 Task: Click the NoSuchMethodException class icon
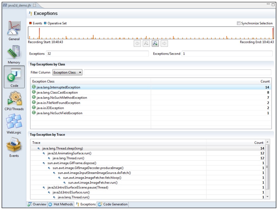pyautogui.click(x=34, y=97)
